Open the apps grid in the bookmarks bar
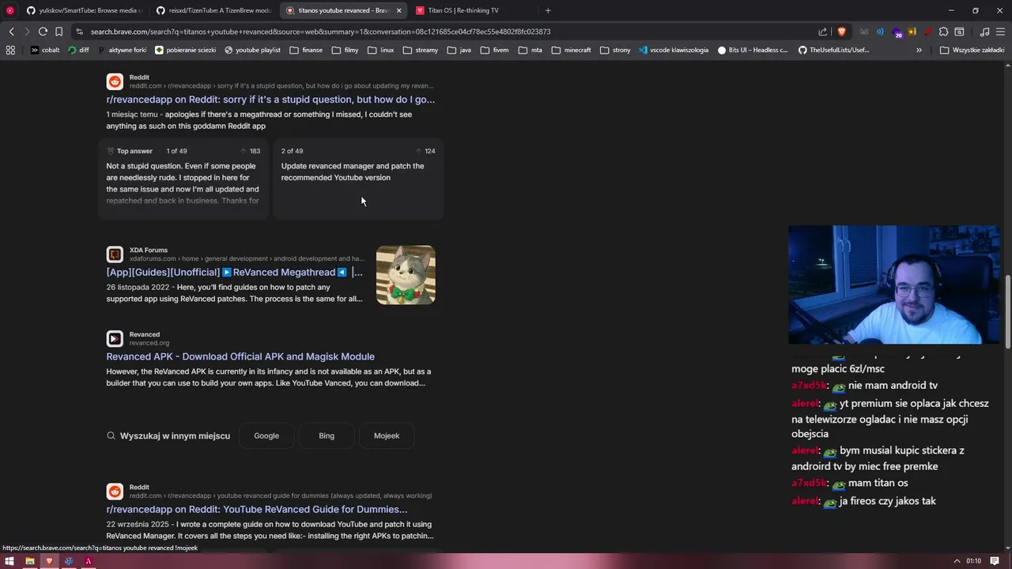The width and height of the screenshot is (1012, 569). pos(10,50)
